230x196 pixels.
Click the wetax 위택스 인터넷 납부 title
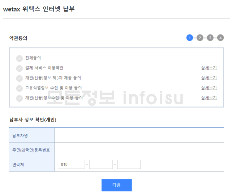(39, 9)
